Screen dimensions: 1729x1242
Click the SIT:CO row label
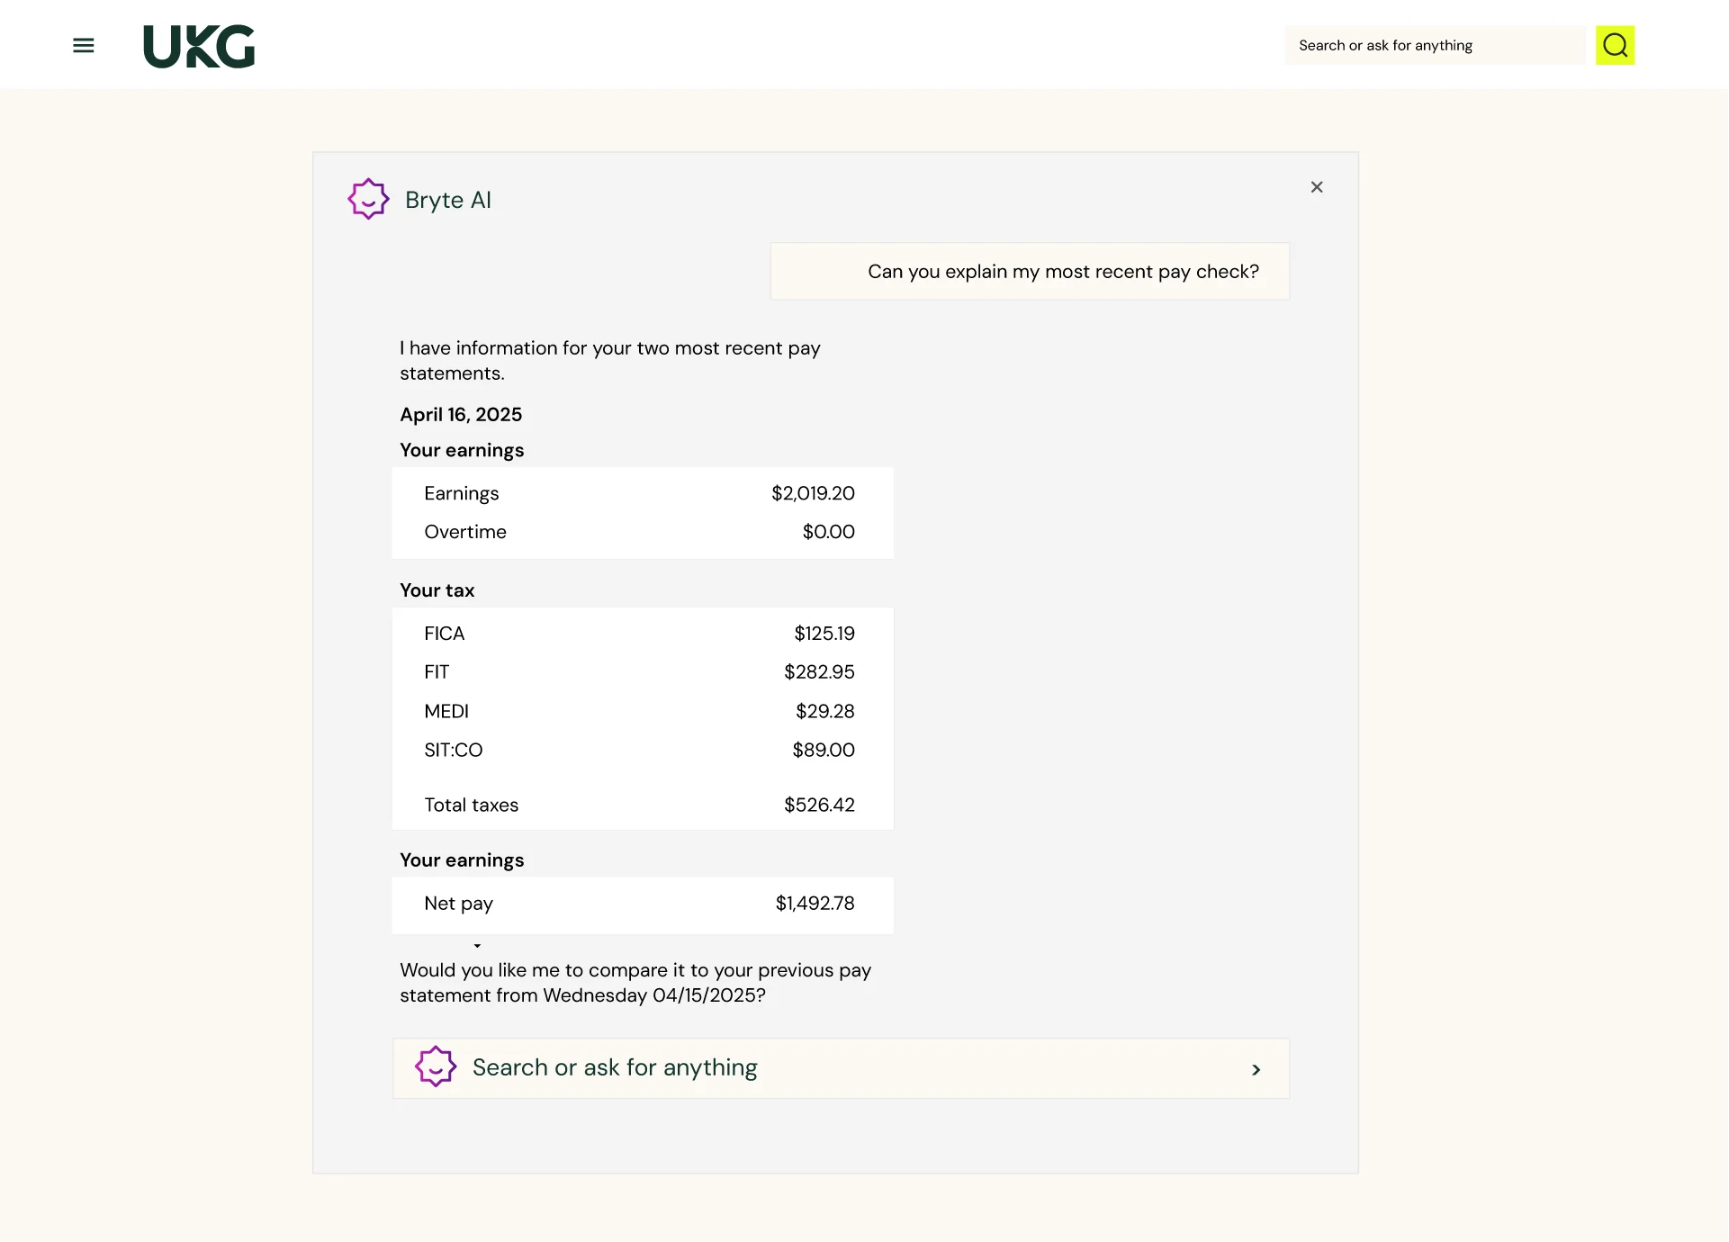coord(454,750)
